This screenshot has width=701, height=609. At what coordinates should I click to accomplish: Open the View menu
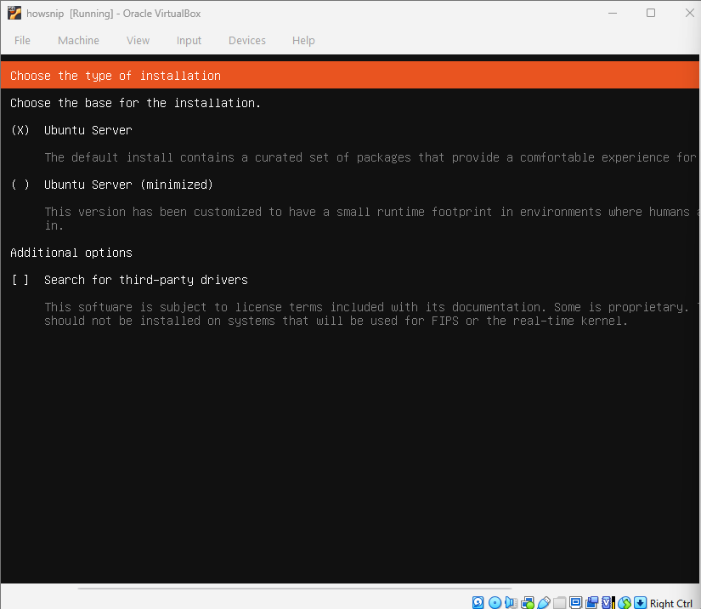pos(138,40)
